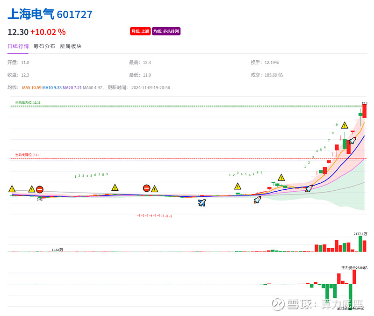This screenshot has width=374, height=316.
Task: Select the +10.02 % change value
Action: point(48,32)
